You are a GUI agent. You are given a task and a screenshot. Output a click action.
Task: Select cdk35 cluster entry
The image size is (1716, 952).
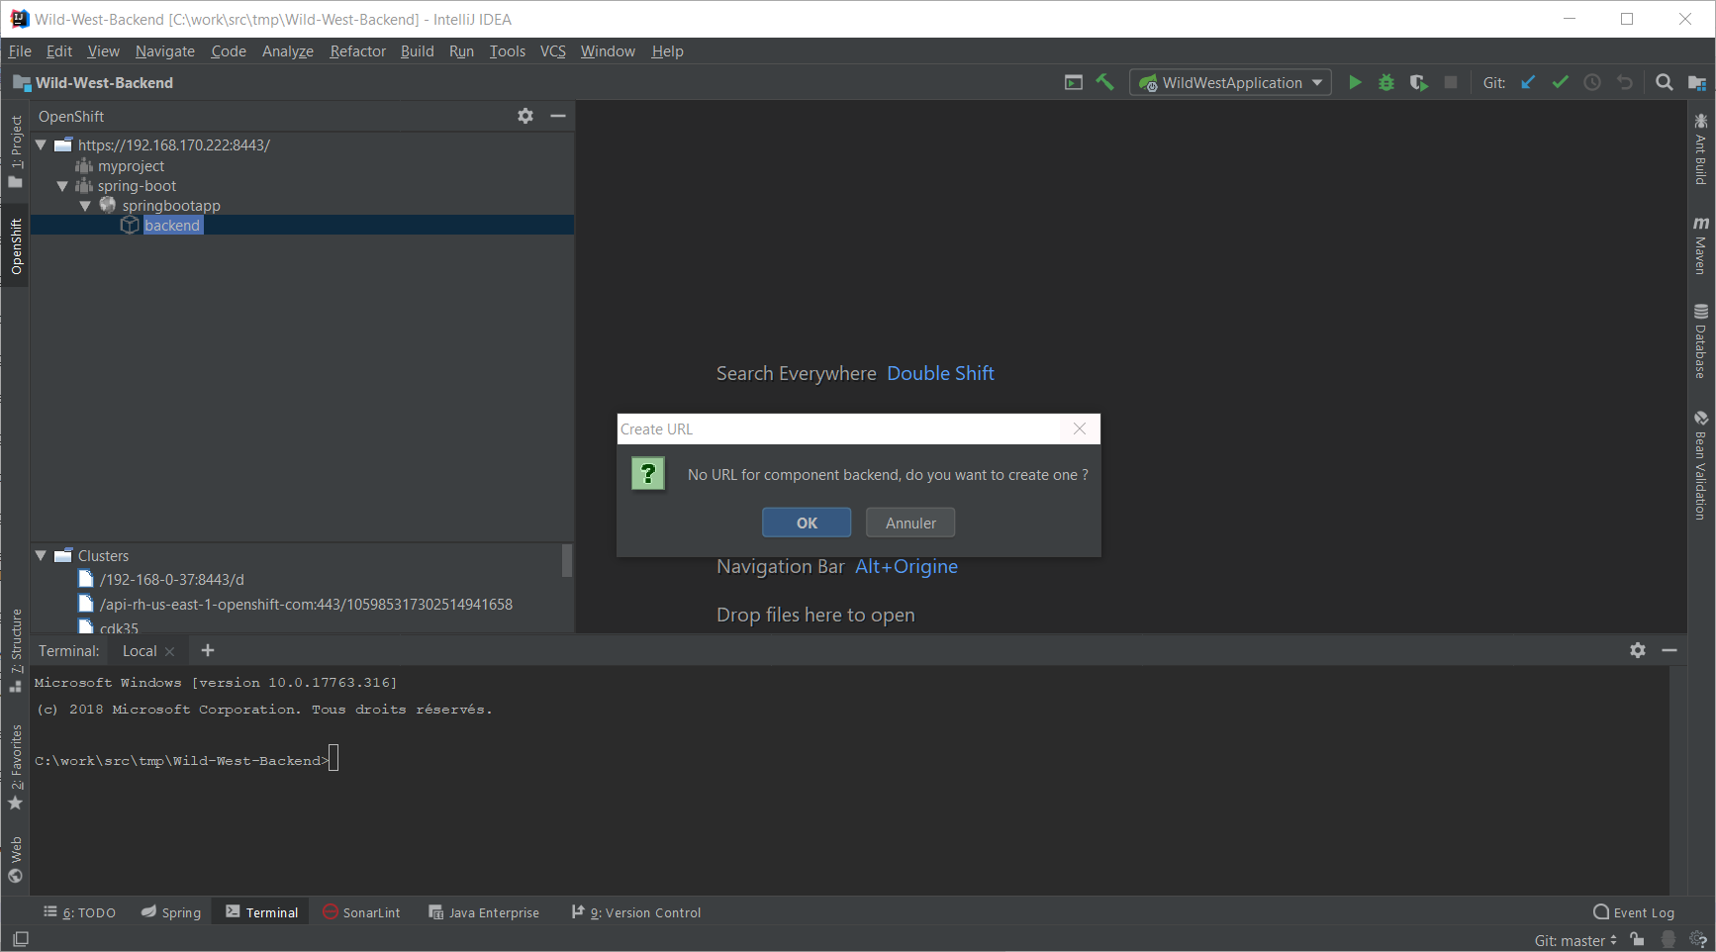(x=119, y=627)
